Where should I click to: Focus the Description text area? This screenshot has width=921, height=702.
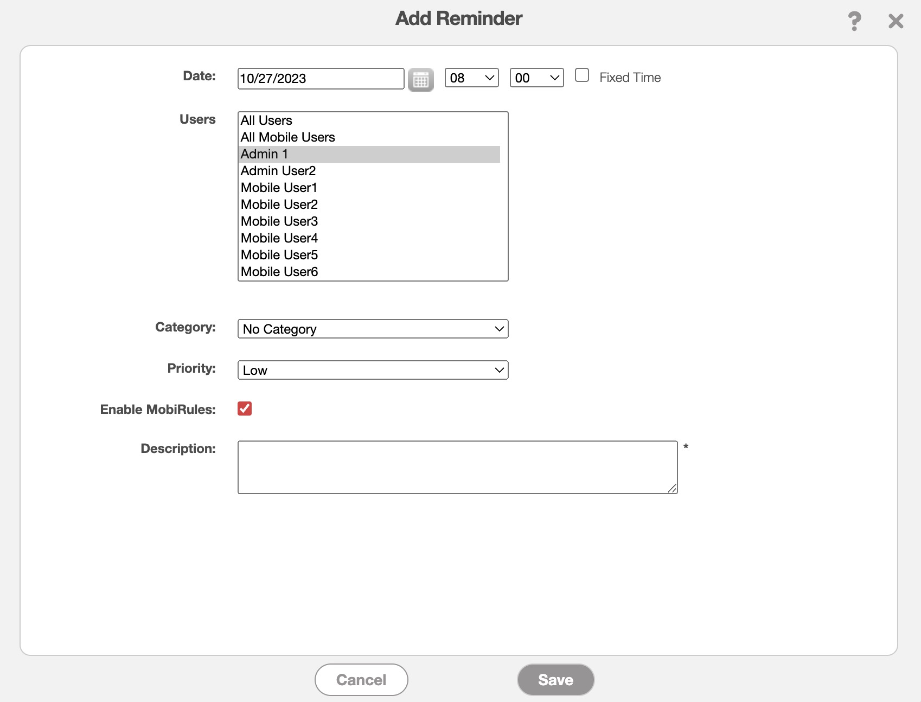(457, 467)
